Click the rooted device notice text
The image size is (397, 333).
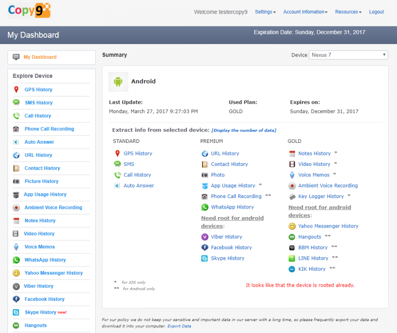(x=300, y=285)
